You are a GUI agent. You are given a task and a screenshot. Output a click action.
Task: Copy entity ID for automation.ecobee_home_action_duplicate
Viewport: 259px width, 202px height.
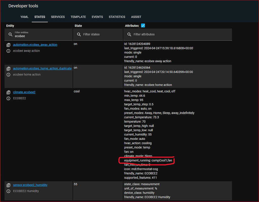[8, 69]
